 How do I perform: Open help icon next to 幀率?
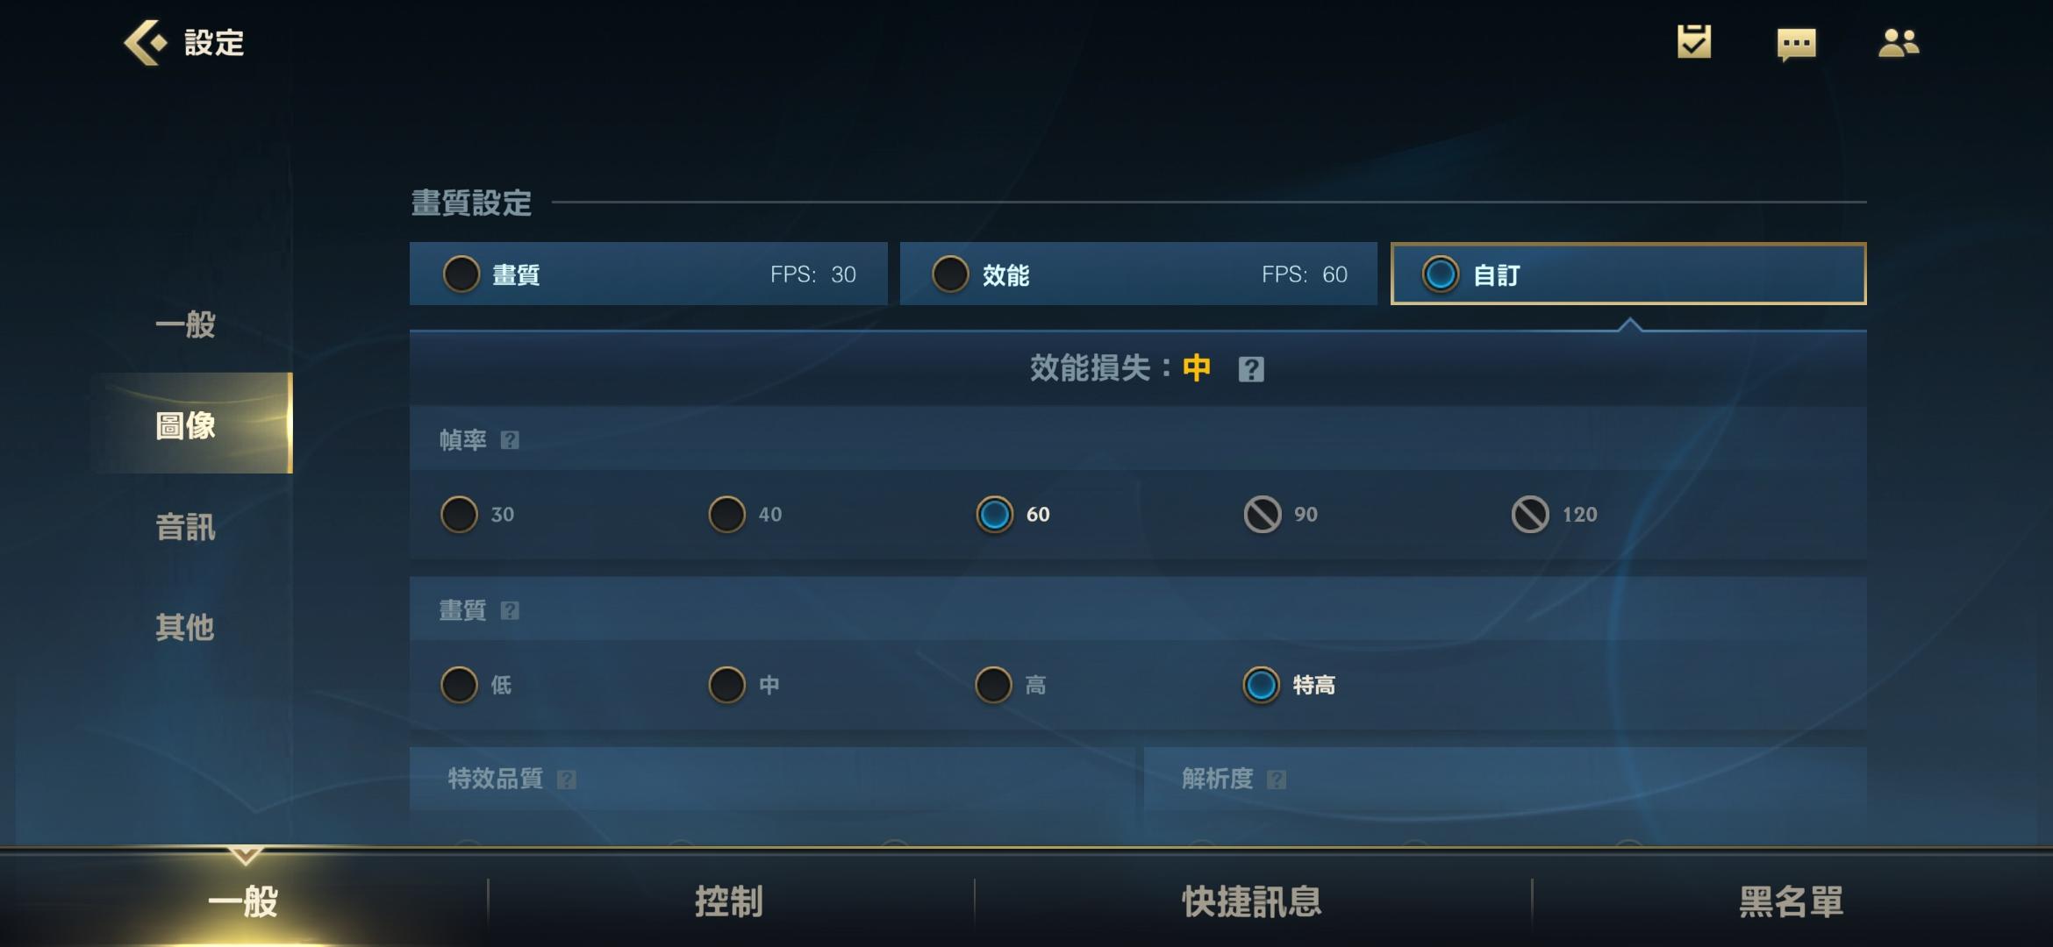point(510,439)
